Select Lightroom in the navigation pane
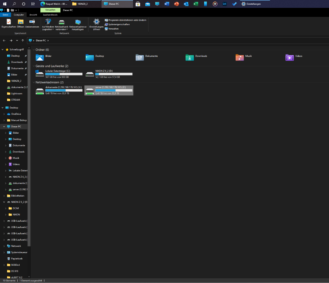 15,94
